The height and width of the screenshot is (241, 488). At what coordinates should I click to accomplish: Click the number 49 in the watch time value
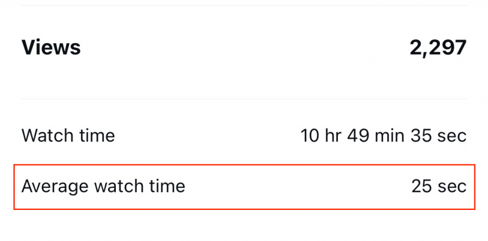coord(358,136)
